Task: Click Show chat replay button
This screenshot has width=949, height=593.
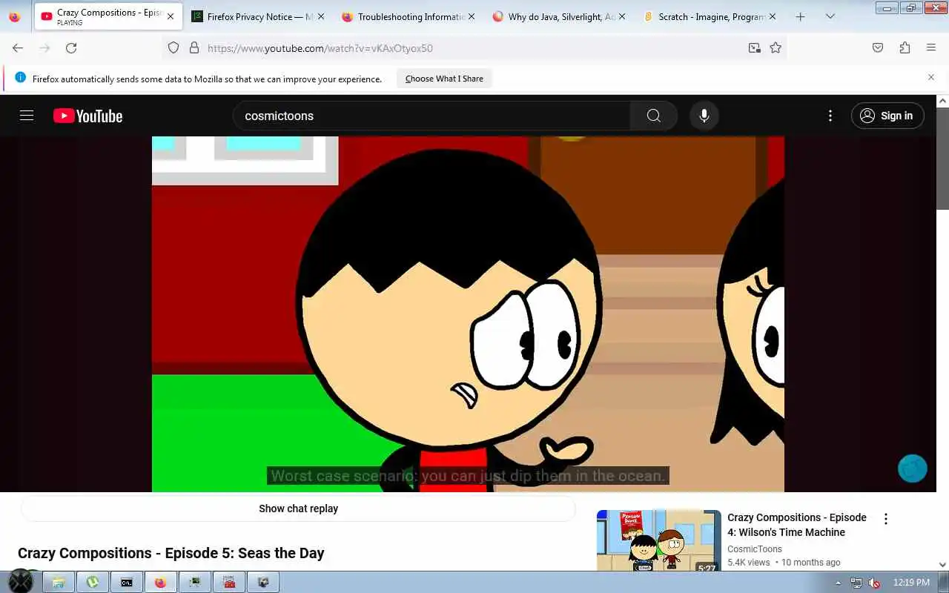Action: [x=298, y=508]
